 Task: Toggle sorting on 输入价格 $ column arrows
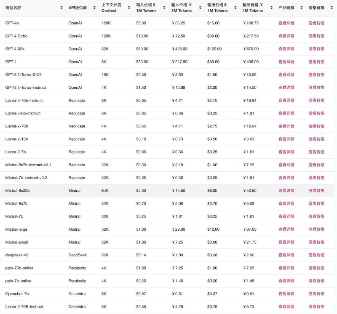[x=164, y=8]
